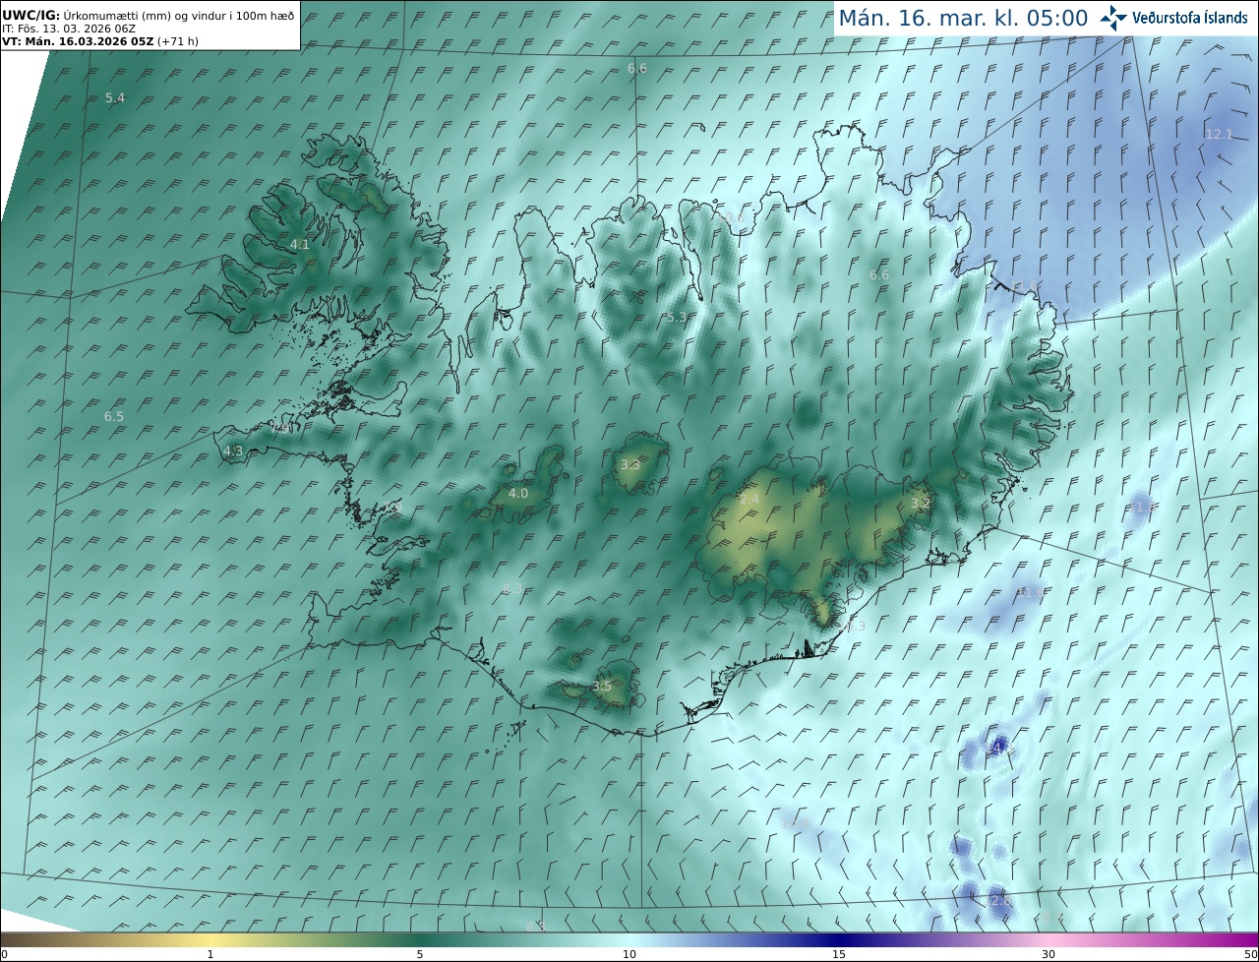1259x962 pixels.
Task: Click the 30 label on the color scale
Action: (1049, 955)
